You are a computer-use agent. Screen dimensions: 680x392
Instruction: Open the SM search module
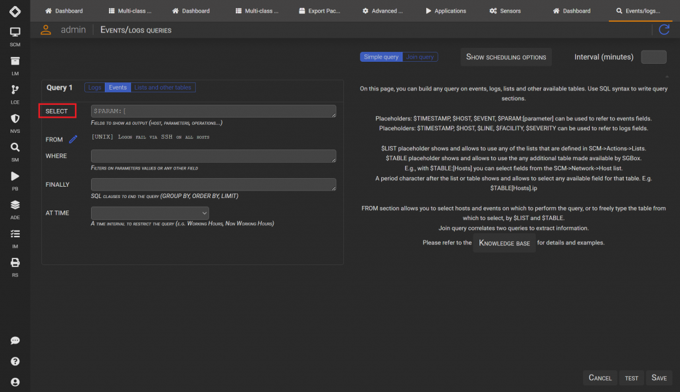15,152
